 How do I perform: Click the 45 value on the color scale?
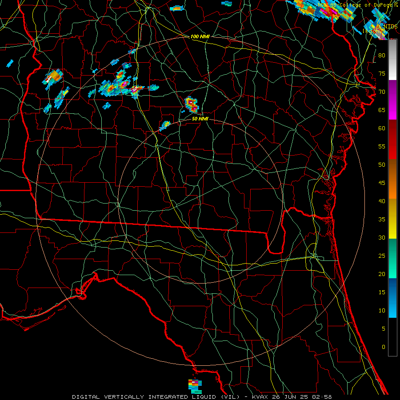pyautogui.click(x=382, y=183)
